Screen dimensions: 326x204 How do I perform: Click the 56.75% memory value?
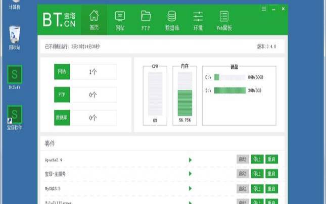point(184,120)
